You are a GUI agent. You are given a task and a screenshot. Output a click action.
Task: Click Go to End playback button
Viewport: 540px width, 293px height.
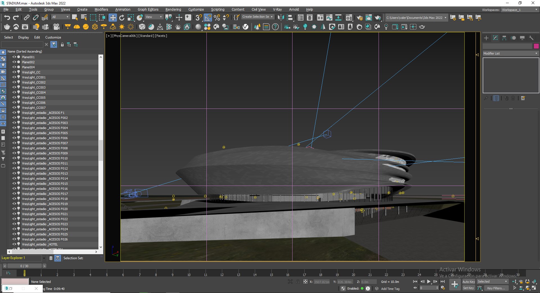click(x=443, y=281)
